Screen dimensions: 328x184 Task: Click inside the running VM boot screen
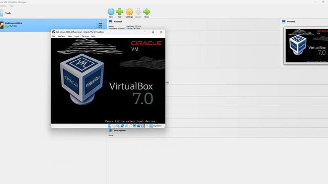coord(108,81)
